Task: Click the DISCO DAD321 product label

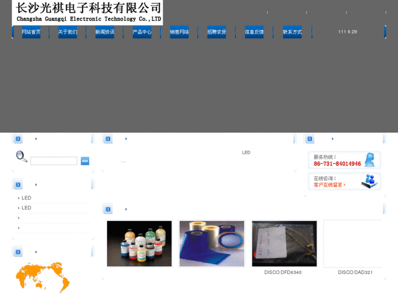Action: click(355, 272)
